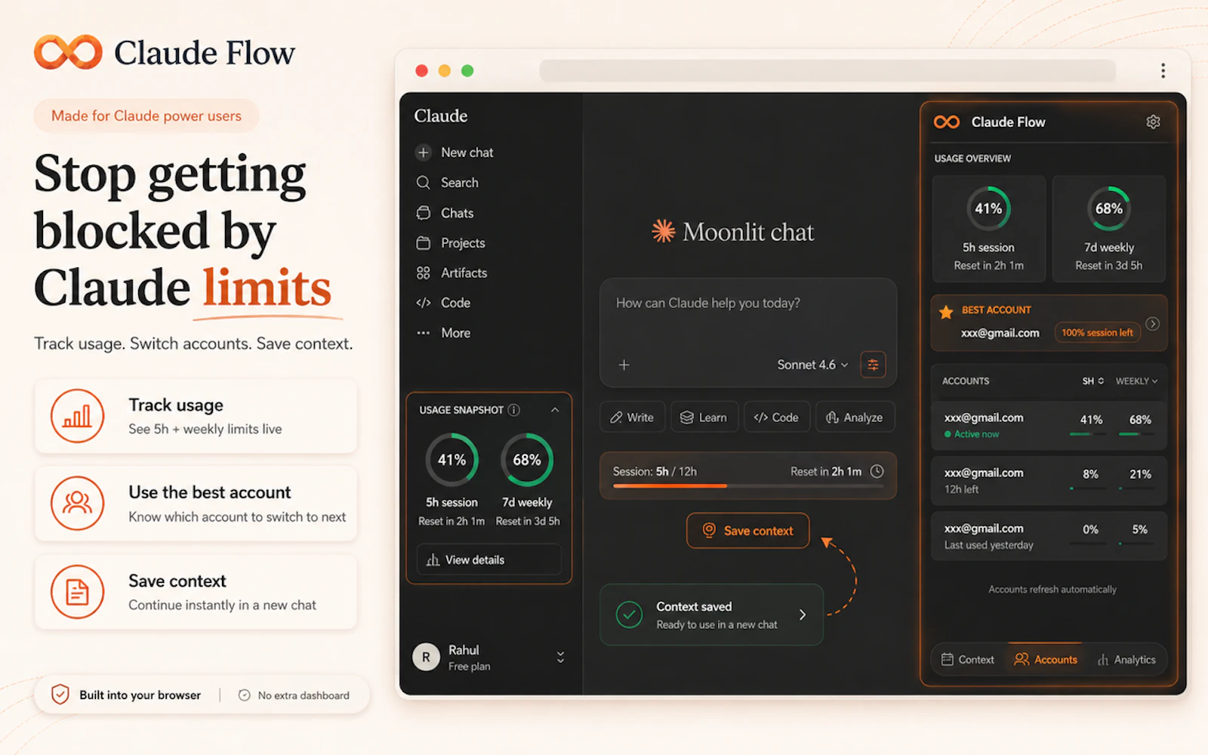The width and height of the screenshot is (1208, 755).
Task: Click the Code suggestion chip
Action: (x=776, y=418)
